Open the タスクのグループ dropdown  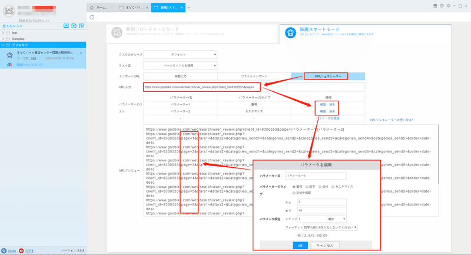180,55
